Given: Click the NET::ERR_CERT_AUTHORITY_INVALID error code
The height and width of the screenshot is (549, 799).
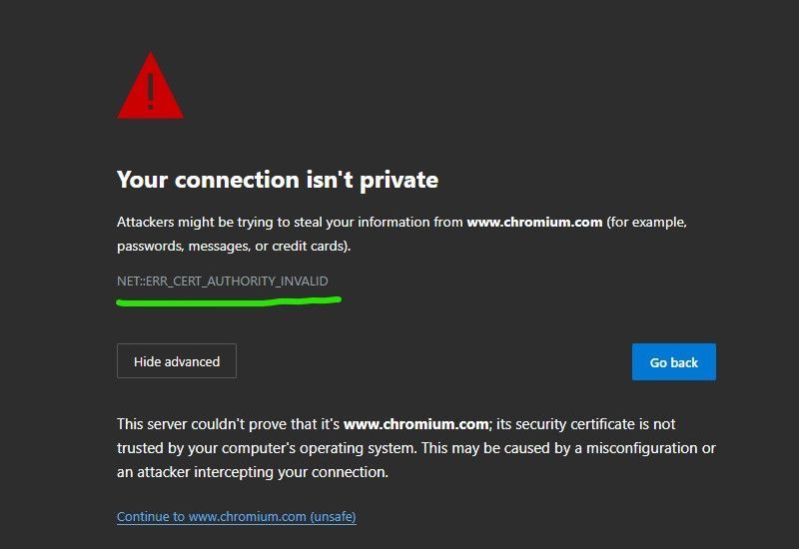Looking at the screenshot, I should pyautogui.click(x=222, y=280).
